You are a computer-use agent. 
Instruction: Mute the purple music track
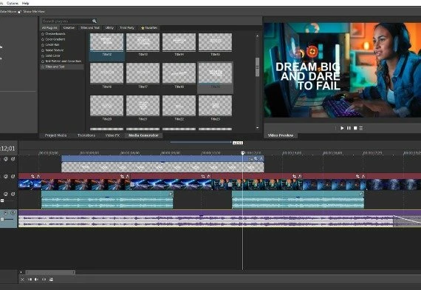6,213
